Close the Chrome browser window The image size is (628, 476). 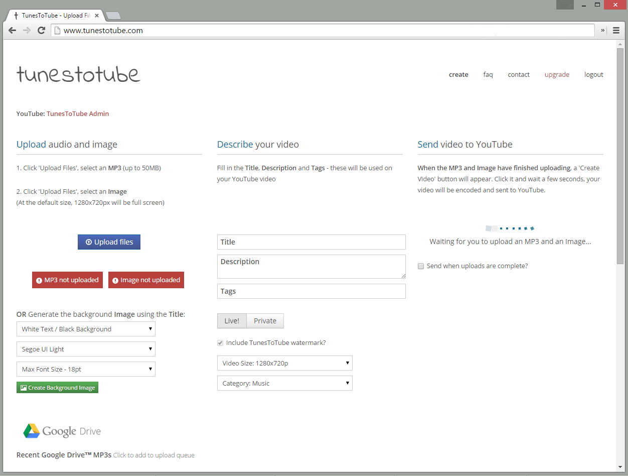(616, 5)
